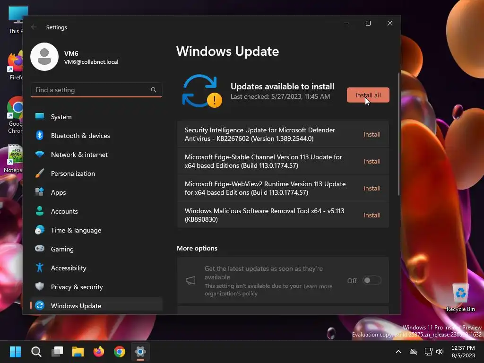Screen dimensions: 484x363
Task: Show hidden tray icons chevron
Action: tap(398, 352)
